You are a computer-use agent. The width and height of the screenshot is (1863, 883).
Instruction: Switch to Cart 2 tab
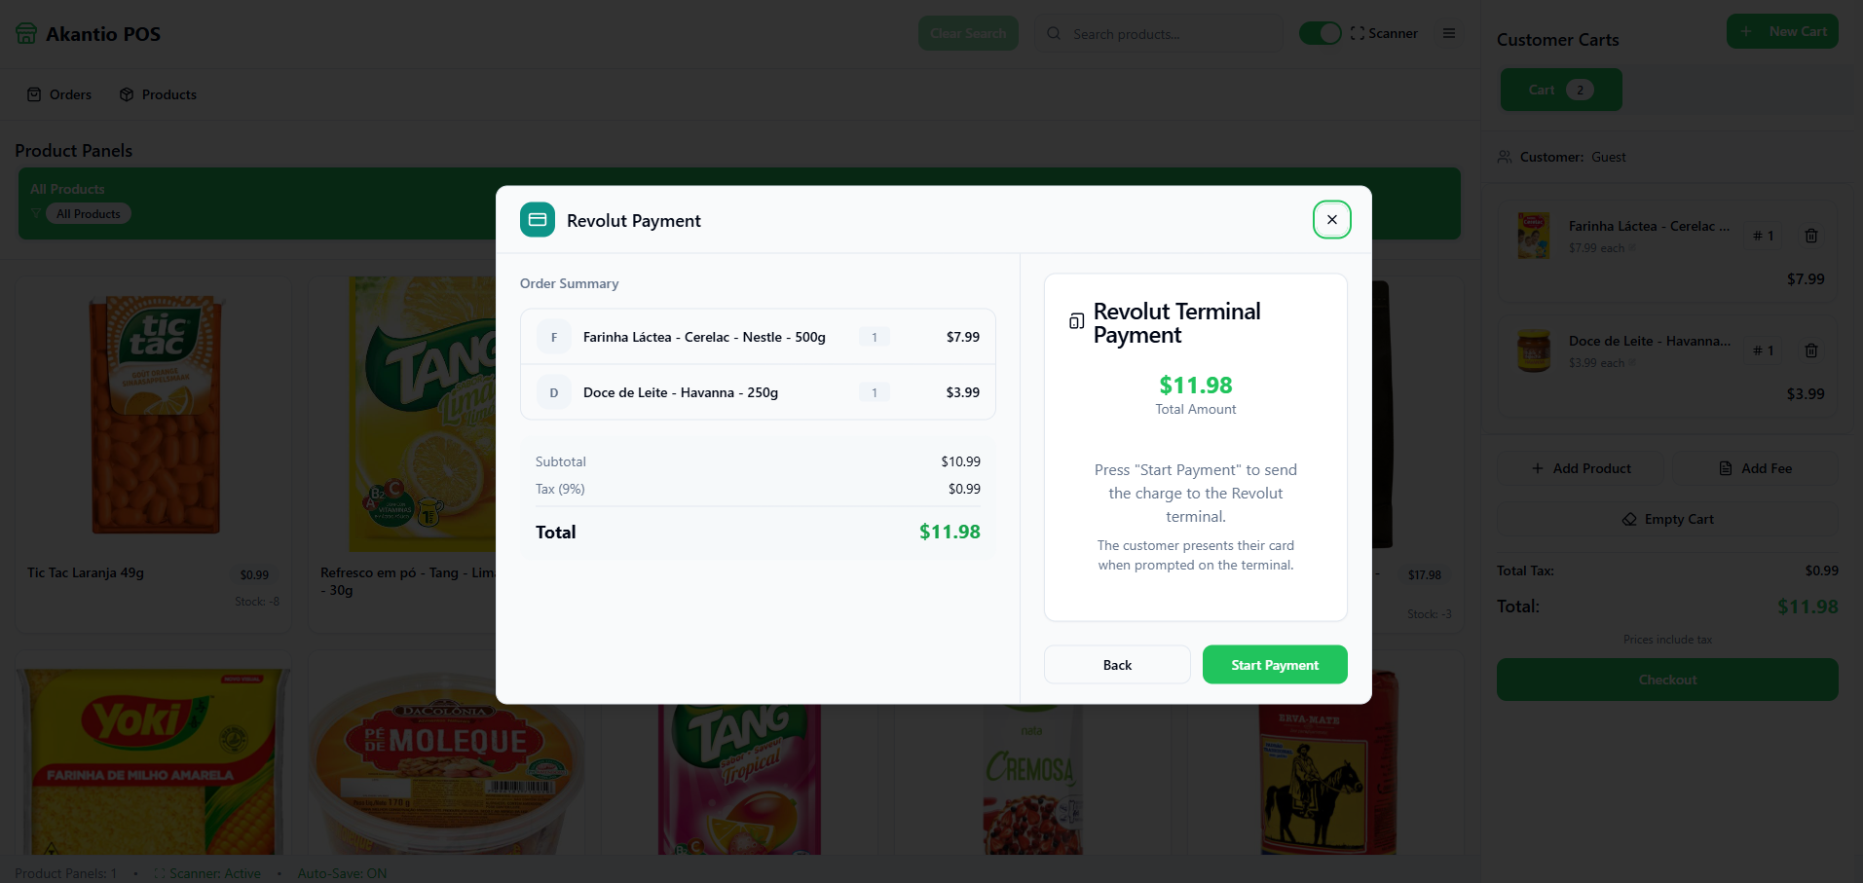pos(1561,90)
